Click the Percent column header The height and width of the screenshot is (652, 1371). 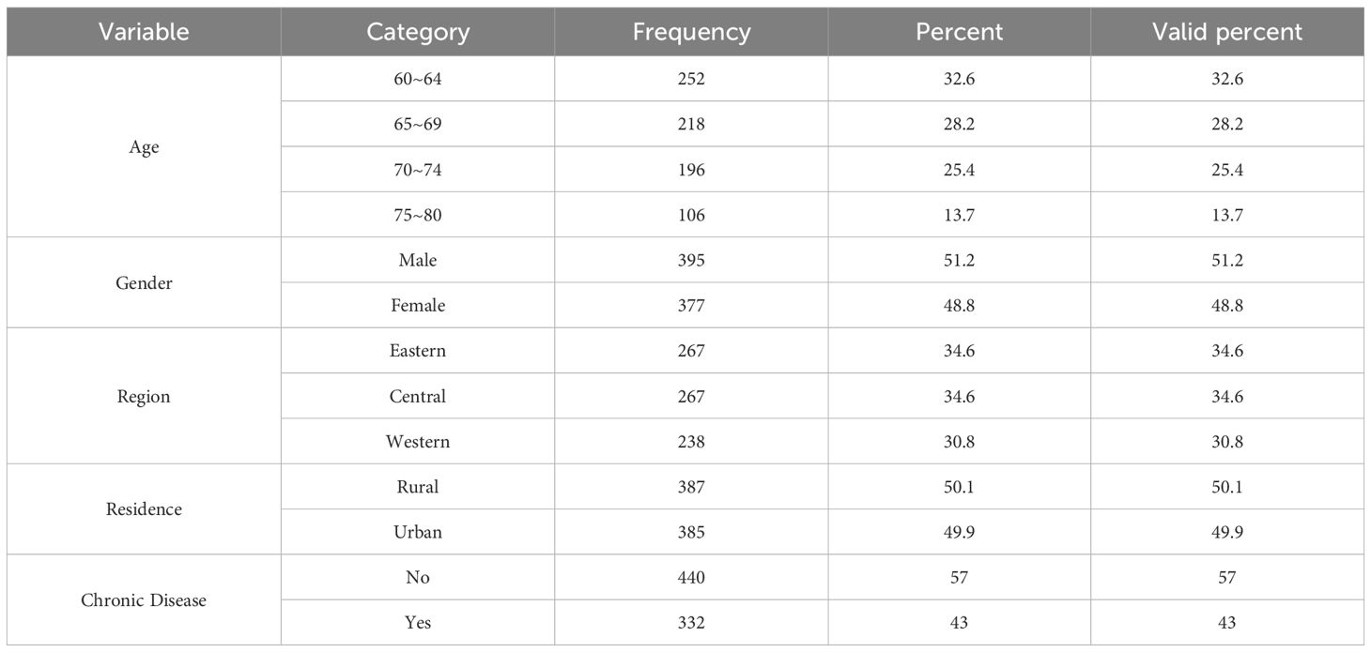(x=959, y=32)
